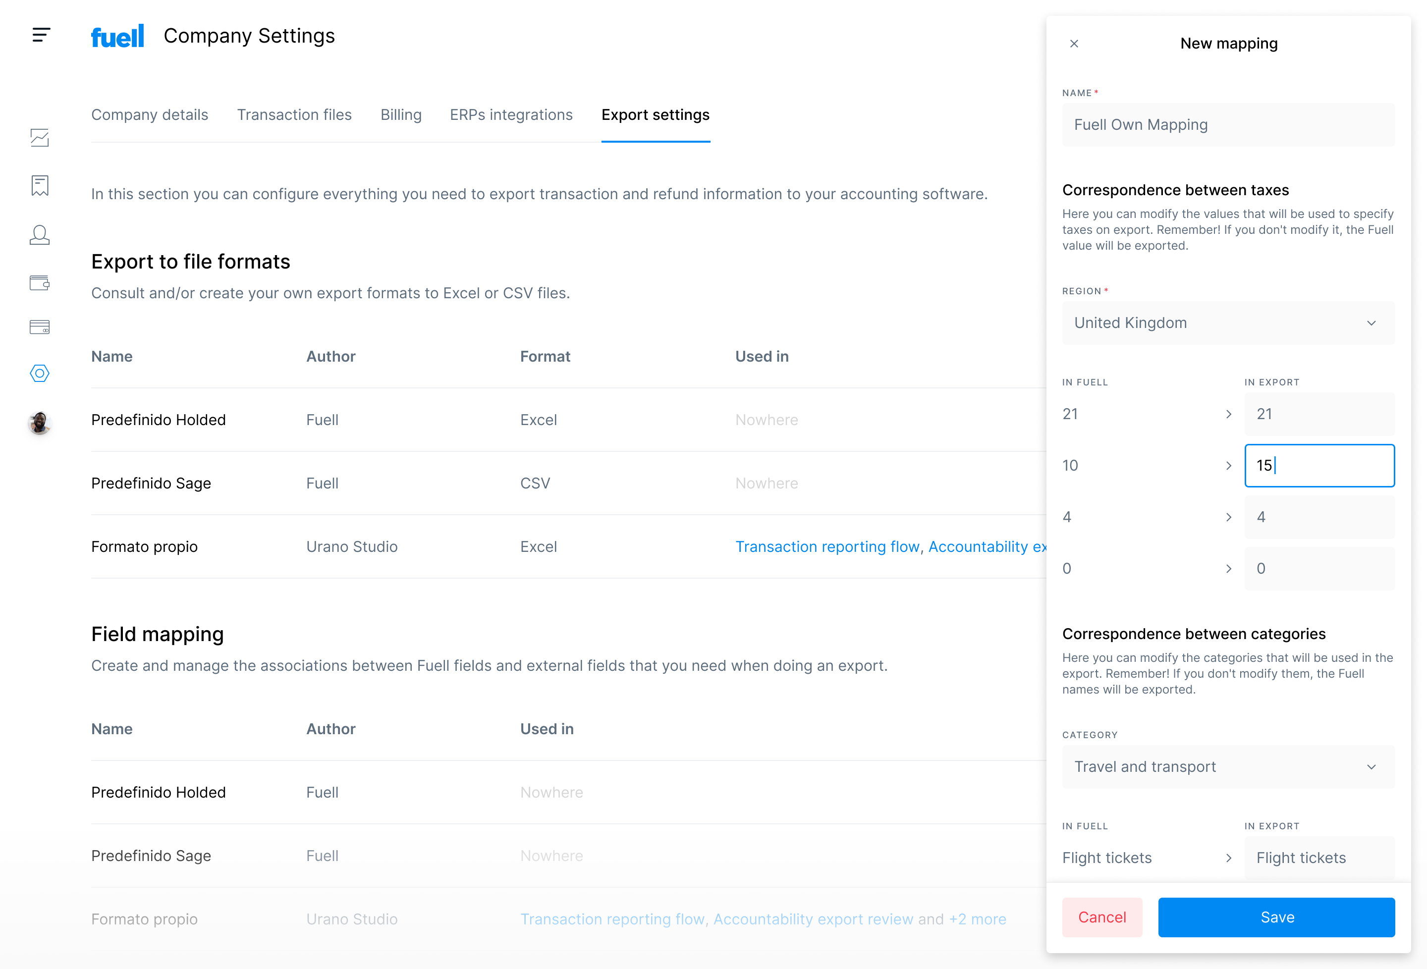Open the wallet sidebar icon
Screen dimensions: 1427x969
tap(40, 282)
